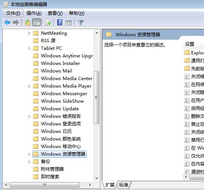Click the 即时搜索 folder icon
The height and width of the screenshot is (190, 204).
point(36,176)
